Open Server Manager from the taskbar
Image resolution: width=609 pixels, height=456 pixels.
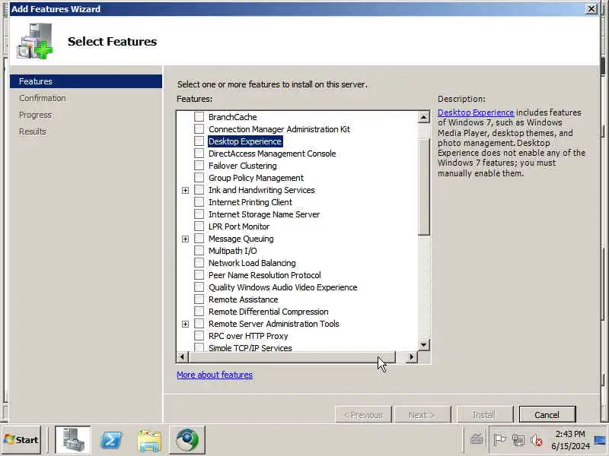pyautogui.click(x=72, y=440)
